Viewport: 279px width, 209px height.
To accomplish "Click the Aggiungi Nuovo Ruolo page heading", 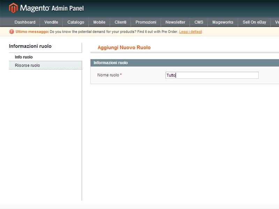I will [124, 47].
